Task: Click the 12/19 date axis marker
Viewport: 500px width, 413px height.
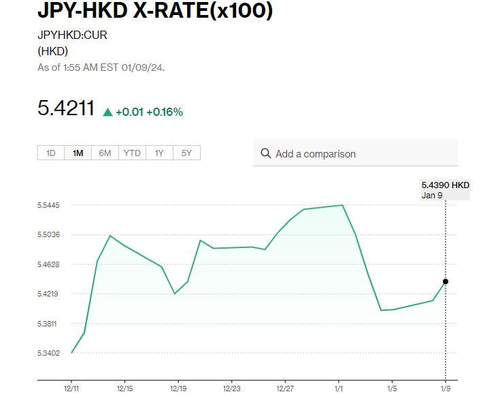Action: 178,389
